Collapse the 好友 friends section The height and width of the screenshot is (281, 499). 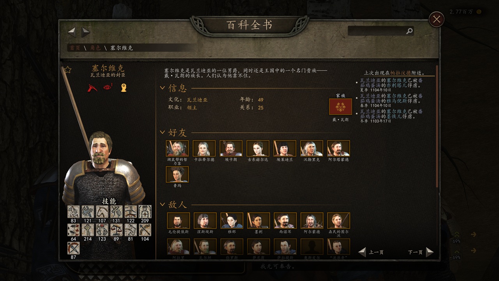tap(163, 132)
